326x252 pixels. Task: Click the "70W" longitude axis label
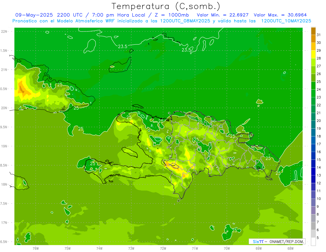[x=227, y=248]
